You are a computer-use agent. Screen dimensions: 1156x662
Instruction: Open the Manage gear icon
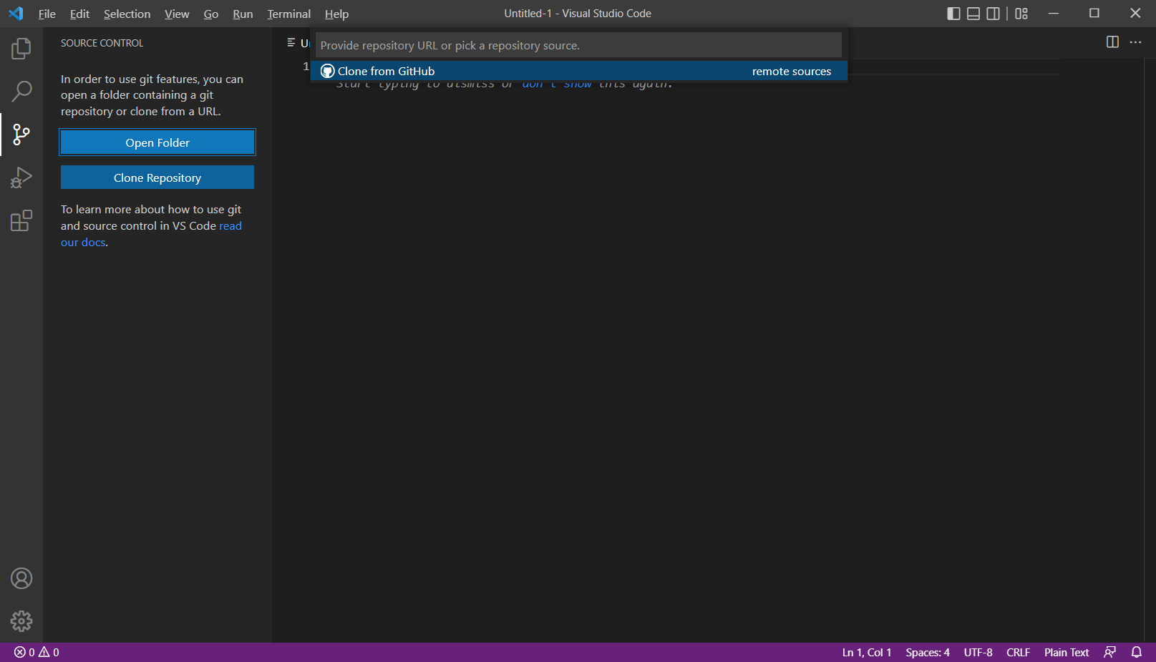21,621
